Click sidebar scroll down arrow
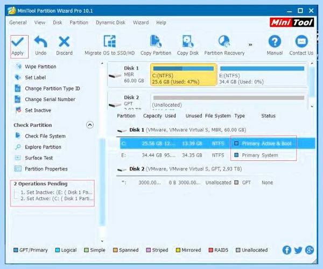 point(102,241)
